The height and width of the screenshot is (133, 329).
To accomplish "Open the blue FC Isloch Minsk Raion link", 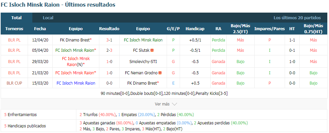I will pos(76,83).
